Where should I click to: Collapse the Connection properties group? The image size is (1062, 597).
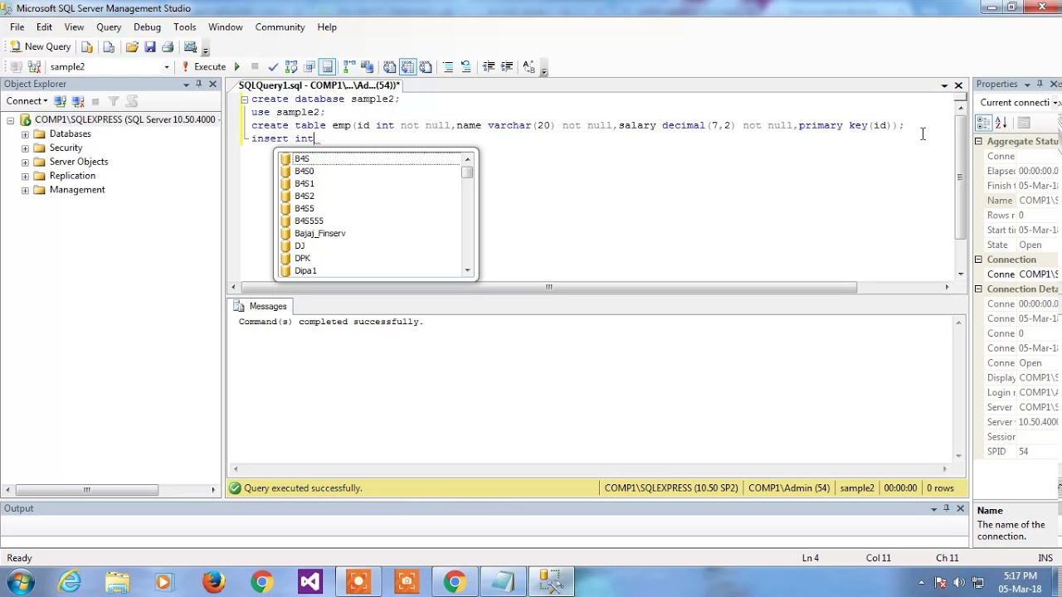pyautogui.click(x=978, y=260)
